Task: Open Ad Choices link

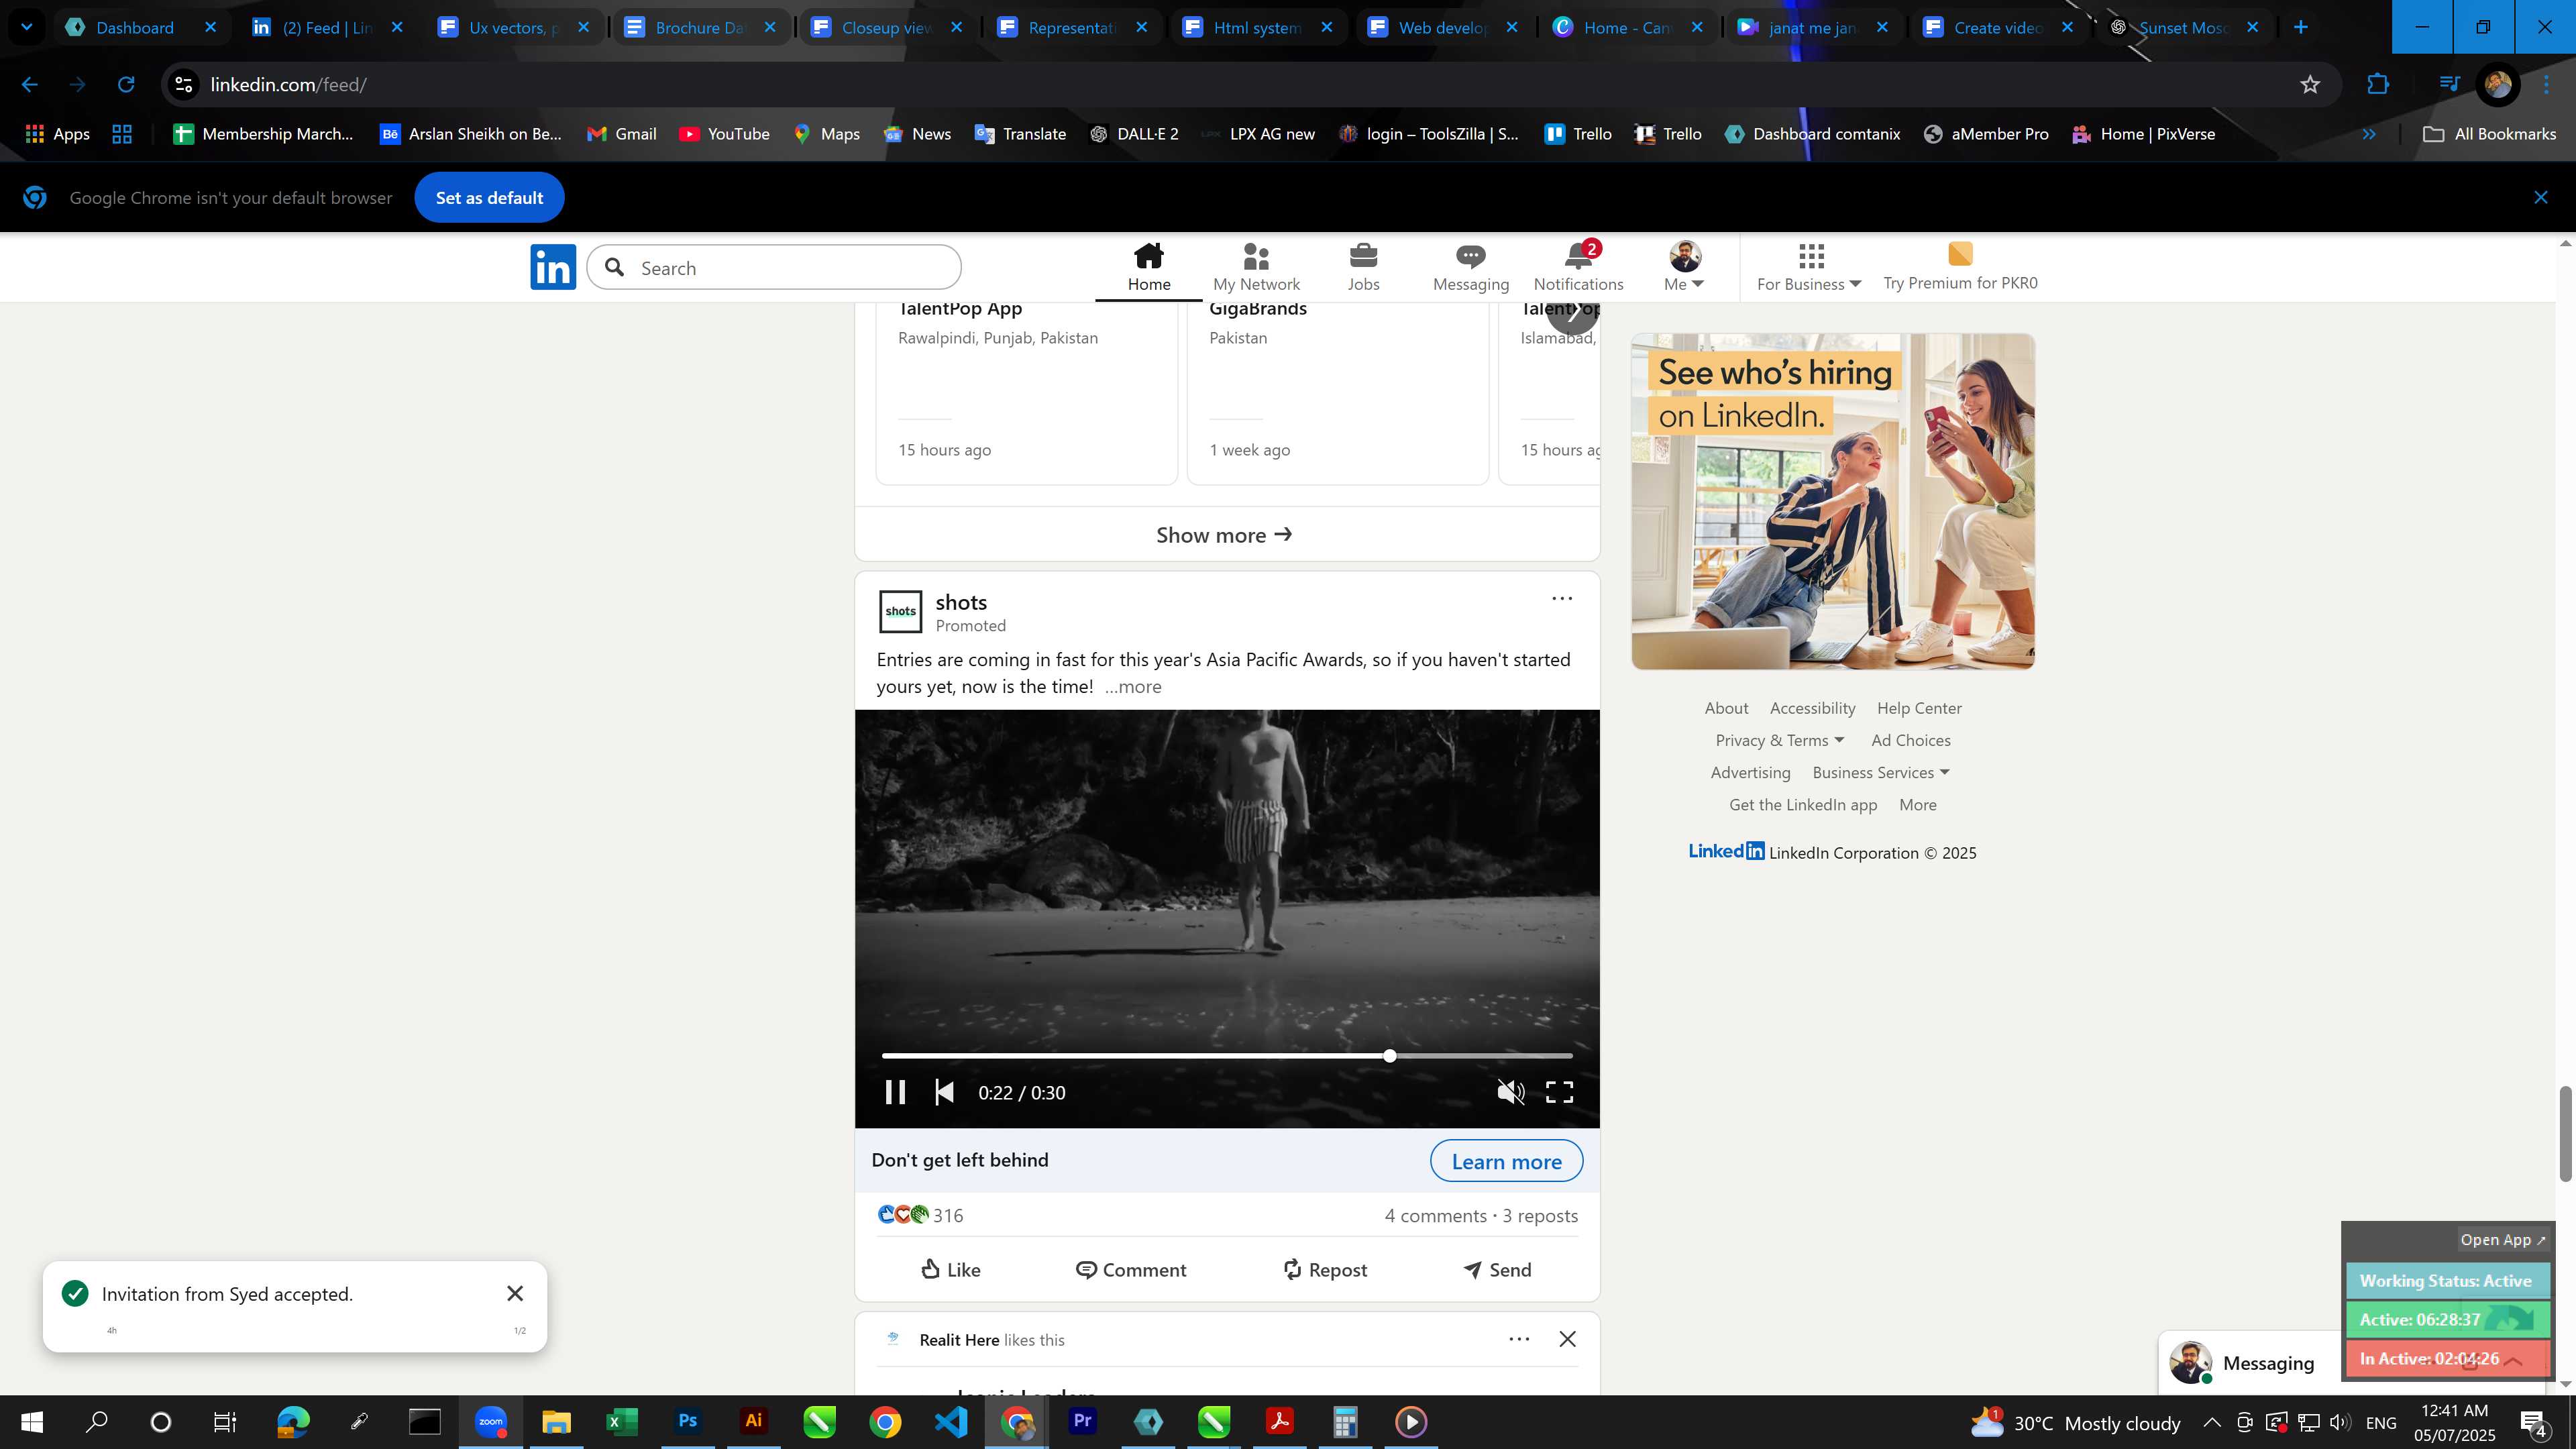Action: [1910, 741]
